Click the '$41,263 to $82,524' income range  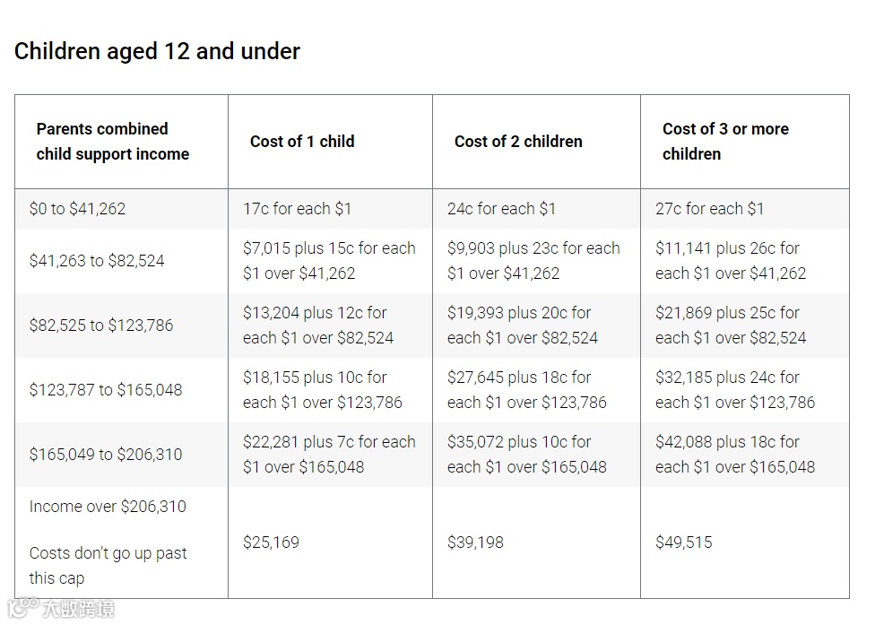(x=97, y=261)
